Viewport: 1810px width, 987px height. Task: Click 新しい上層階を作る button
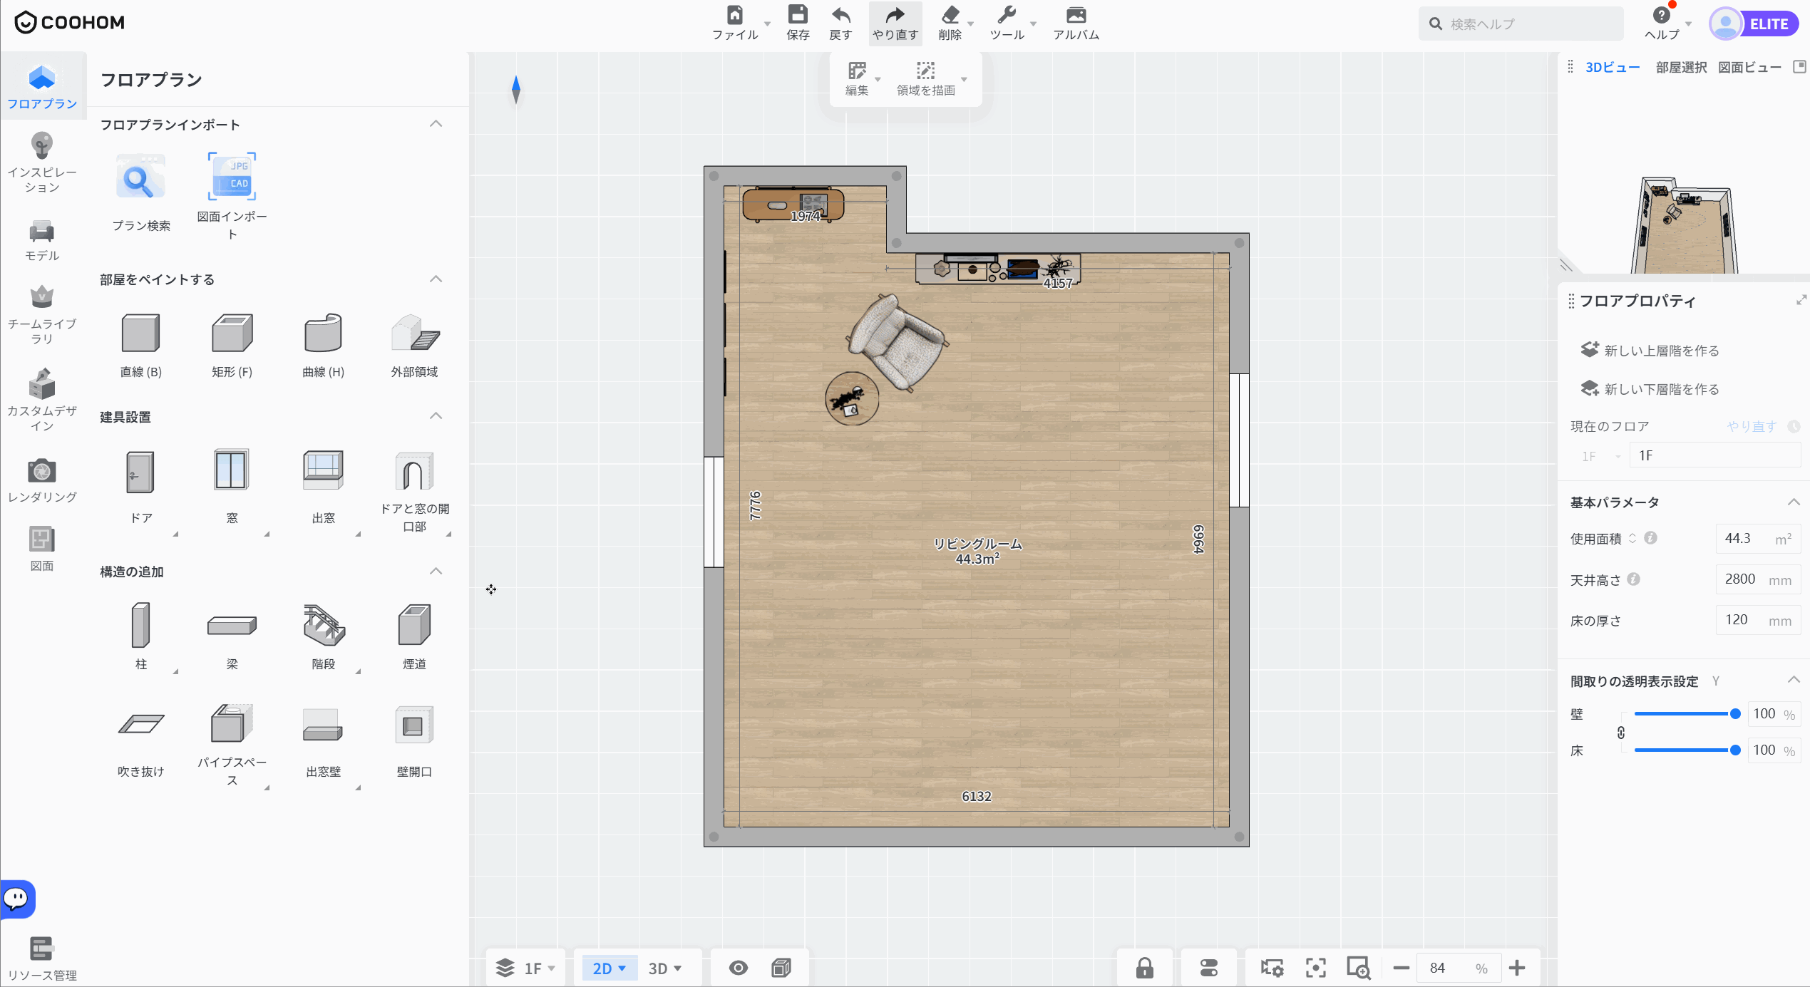[x=1650, y=350]
